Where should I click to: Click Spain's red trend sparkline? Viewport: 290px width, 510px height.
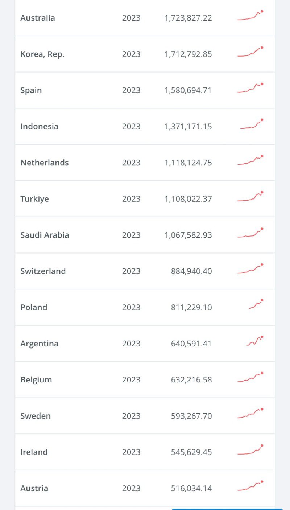pyautogui.click(x=250, y=89)
